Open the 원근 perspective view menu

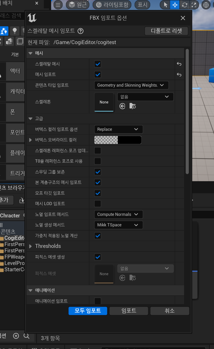[x=78, y=5]
